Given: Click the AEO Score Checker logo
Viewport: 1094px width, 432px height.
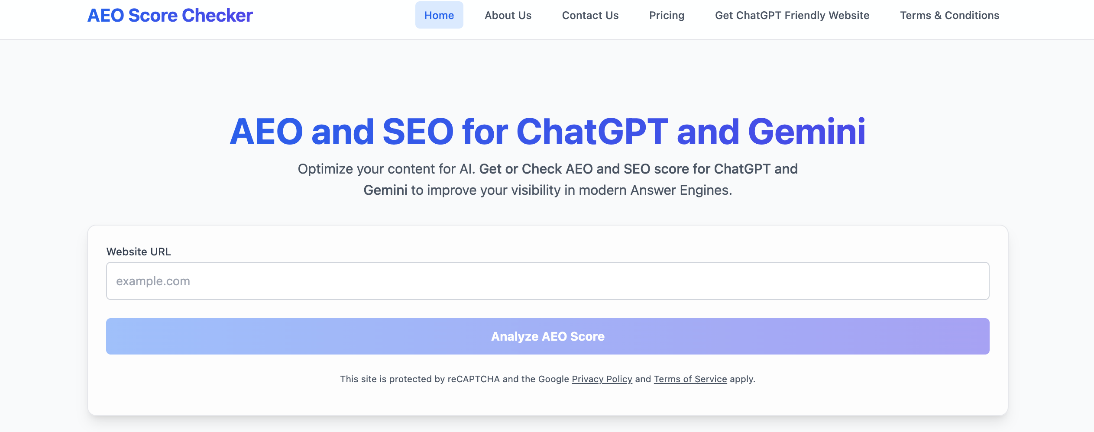Looking at the screenshot, I should click(170, 15).
